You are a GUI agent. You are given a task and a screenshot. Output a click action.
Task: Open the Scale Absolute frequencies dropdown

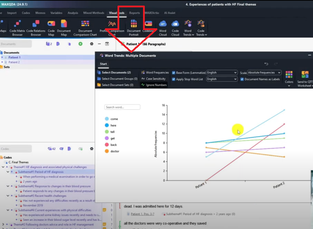pos(264,73)
